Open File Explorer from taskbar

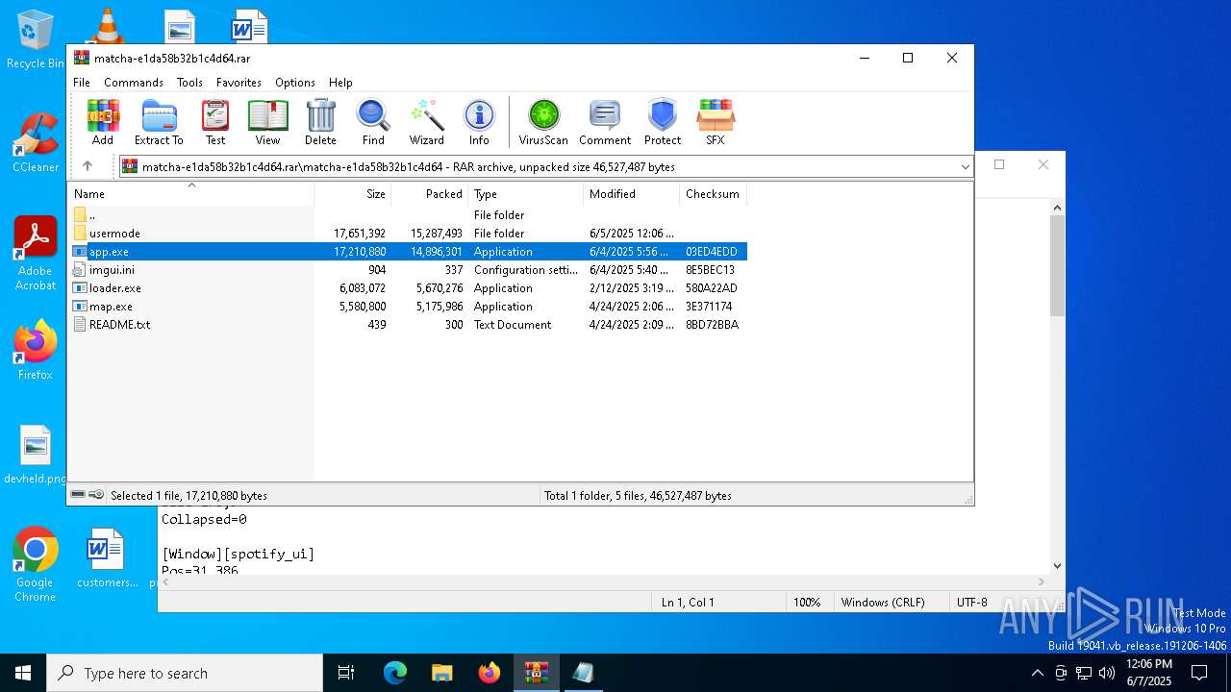[441, 673]
